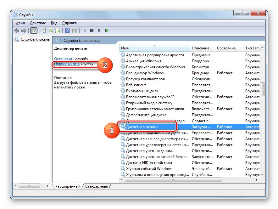Sort services by the Имя column header
The image size is (278, 209).
coord(154,48)
